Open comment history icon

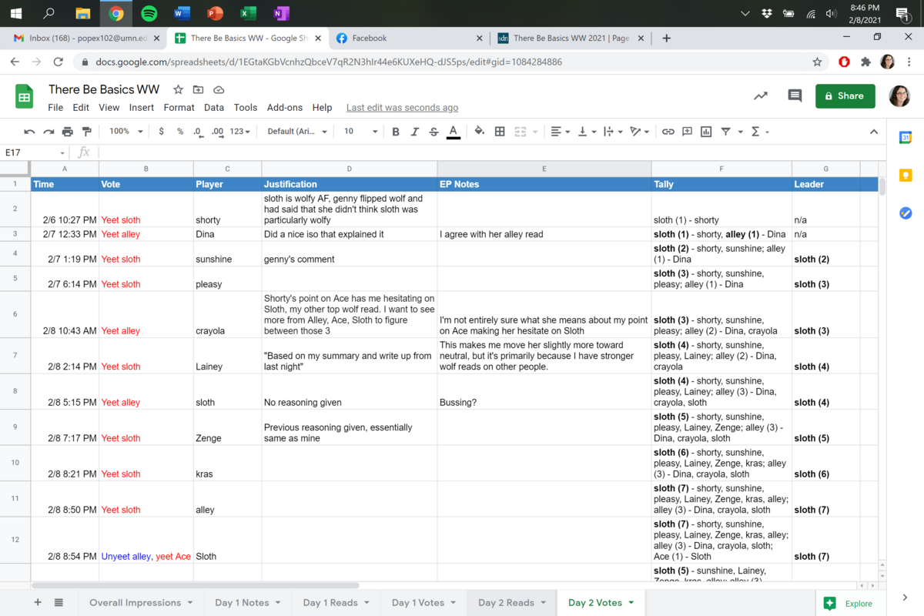[795, 95]
